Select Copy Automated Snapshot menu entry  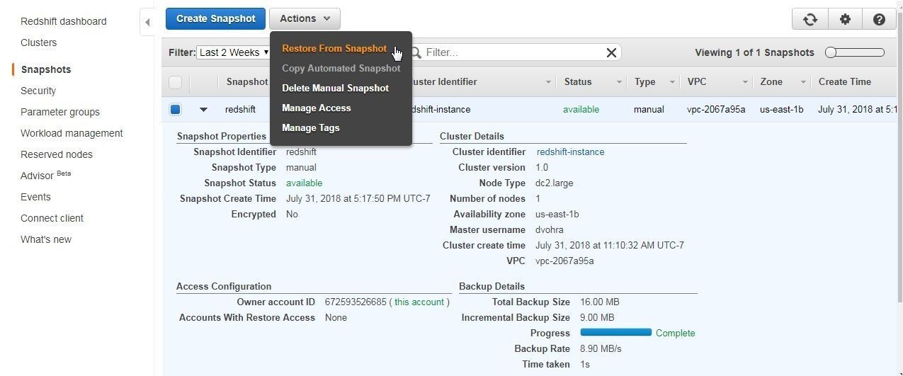pos(341,69)
